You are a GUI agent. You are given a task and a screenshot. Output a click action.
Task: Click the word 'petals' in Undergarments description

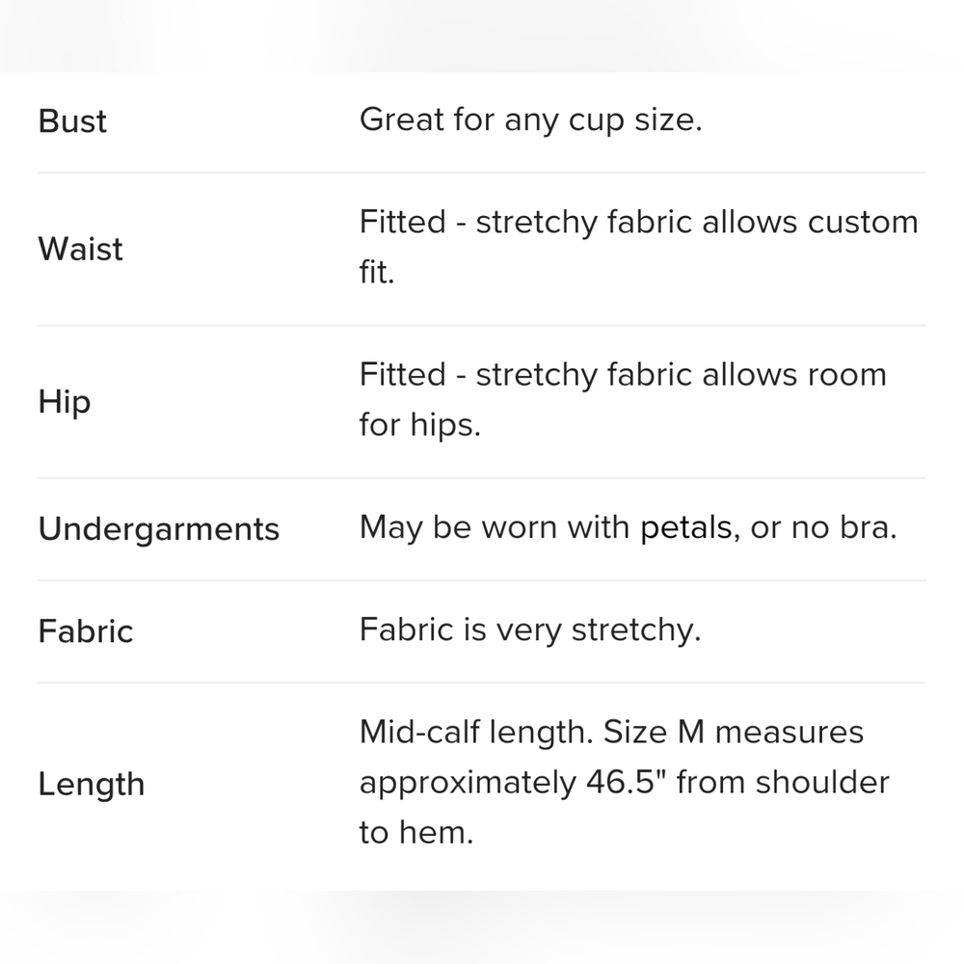coord(686,528)
